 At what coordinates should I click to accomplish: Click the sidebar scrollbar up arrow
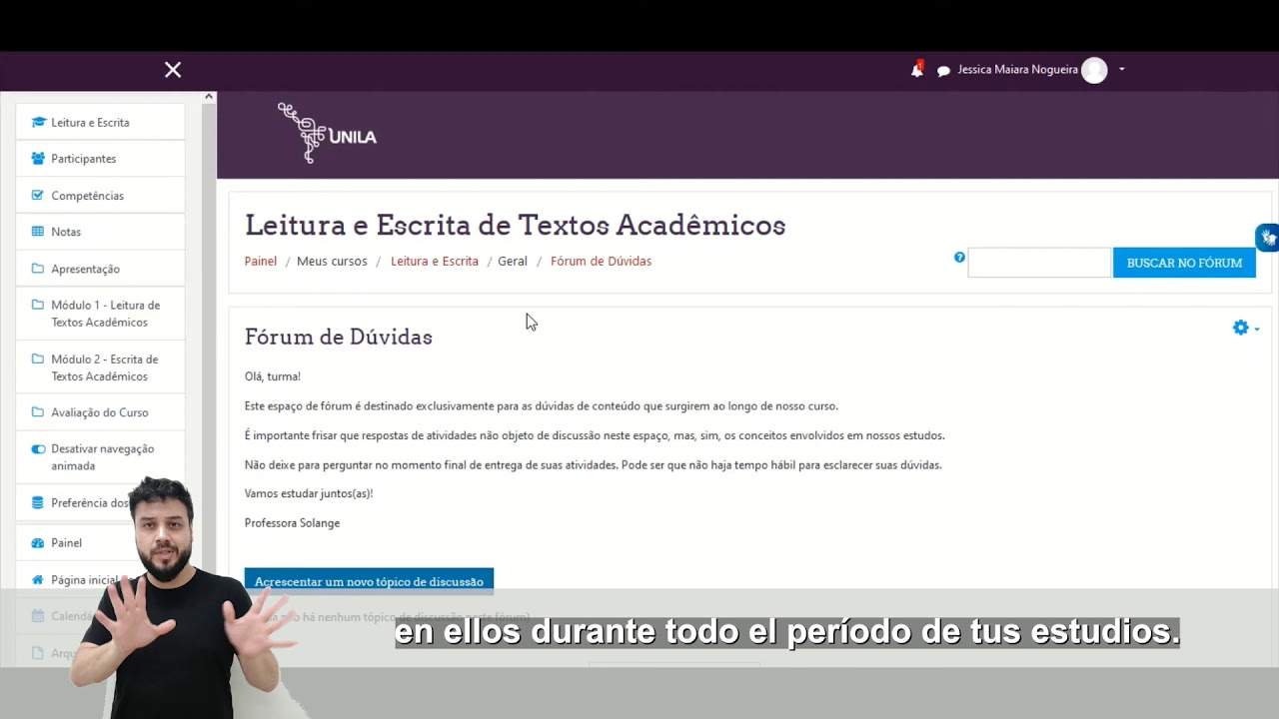tap(209, 97)
